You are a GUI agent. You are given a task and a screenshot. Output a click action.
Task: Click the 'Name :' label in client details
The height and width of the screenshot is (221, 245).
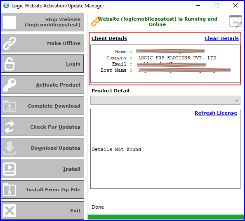[123, 52]
